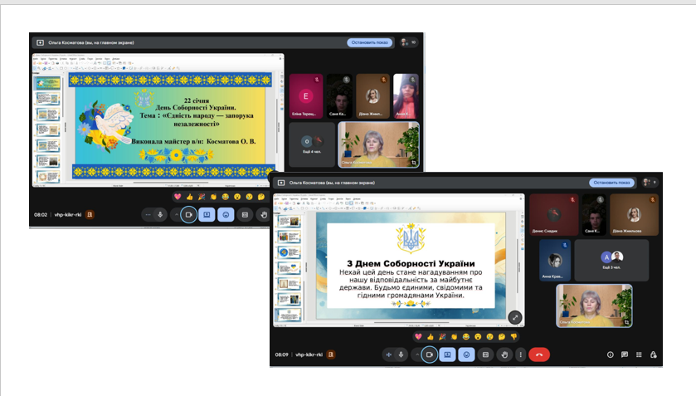Send the heart emoji reaction in lower meeting
Viewport: 696px width, 396px height.
[x=419, y=336]
